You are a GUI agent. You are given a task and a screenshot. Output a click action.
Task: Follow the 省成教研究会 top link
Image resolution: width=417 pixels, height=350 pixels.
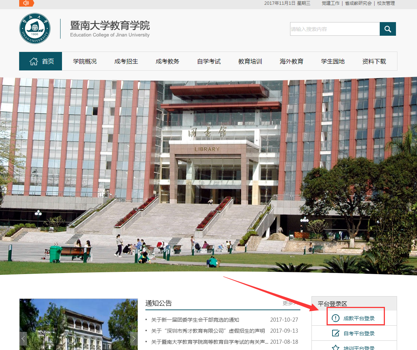(358, 3)
